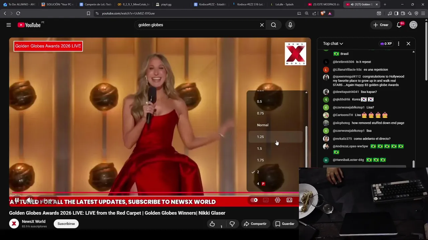This screenshot has height=240, width=428.
Task: Close the live chat panel
Action: coord(408,44)
